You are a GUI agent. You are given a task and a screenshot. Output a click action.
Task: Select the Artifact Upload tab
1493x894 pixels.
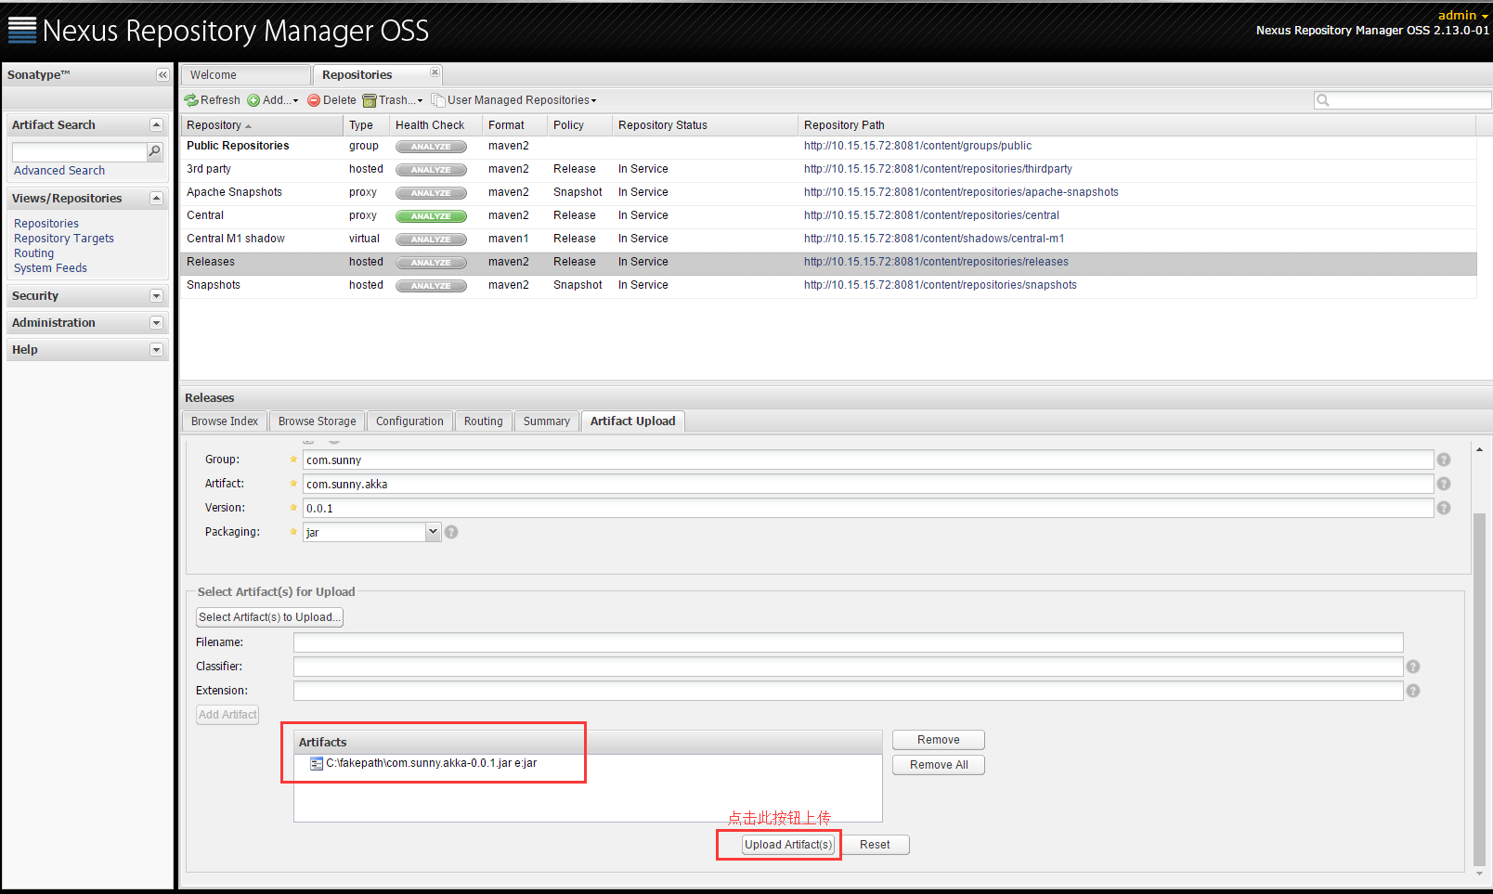(633, 421)
